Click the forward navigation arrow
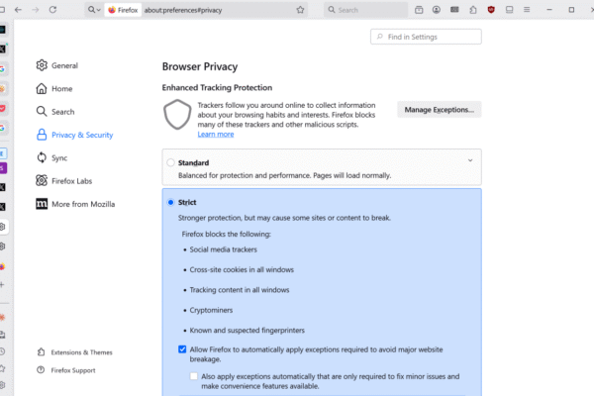 point(36,10)
